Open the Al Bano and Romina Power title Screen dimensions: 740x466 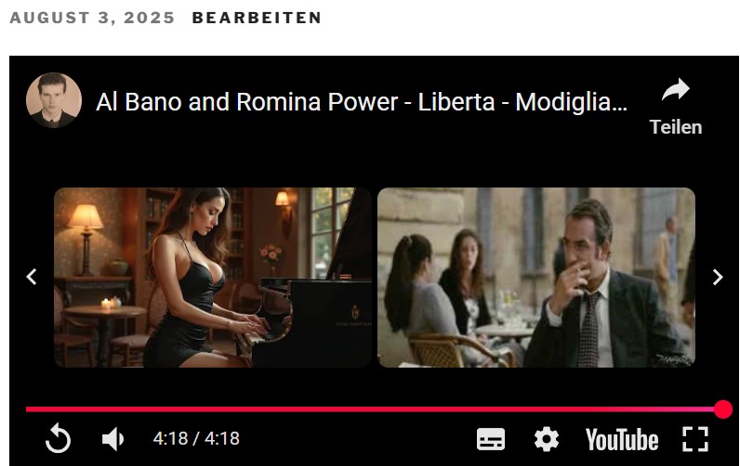[x=362, y=102]
